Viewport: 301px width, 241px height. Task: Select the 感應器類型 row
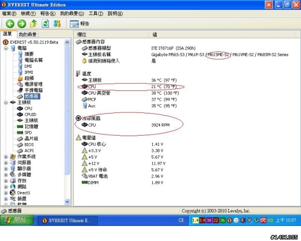[139, 48]
